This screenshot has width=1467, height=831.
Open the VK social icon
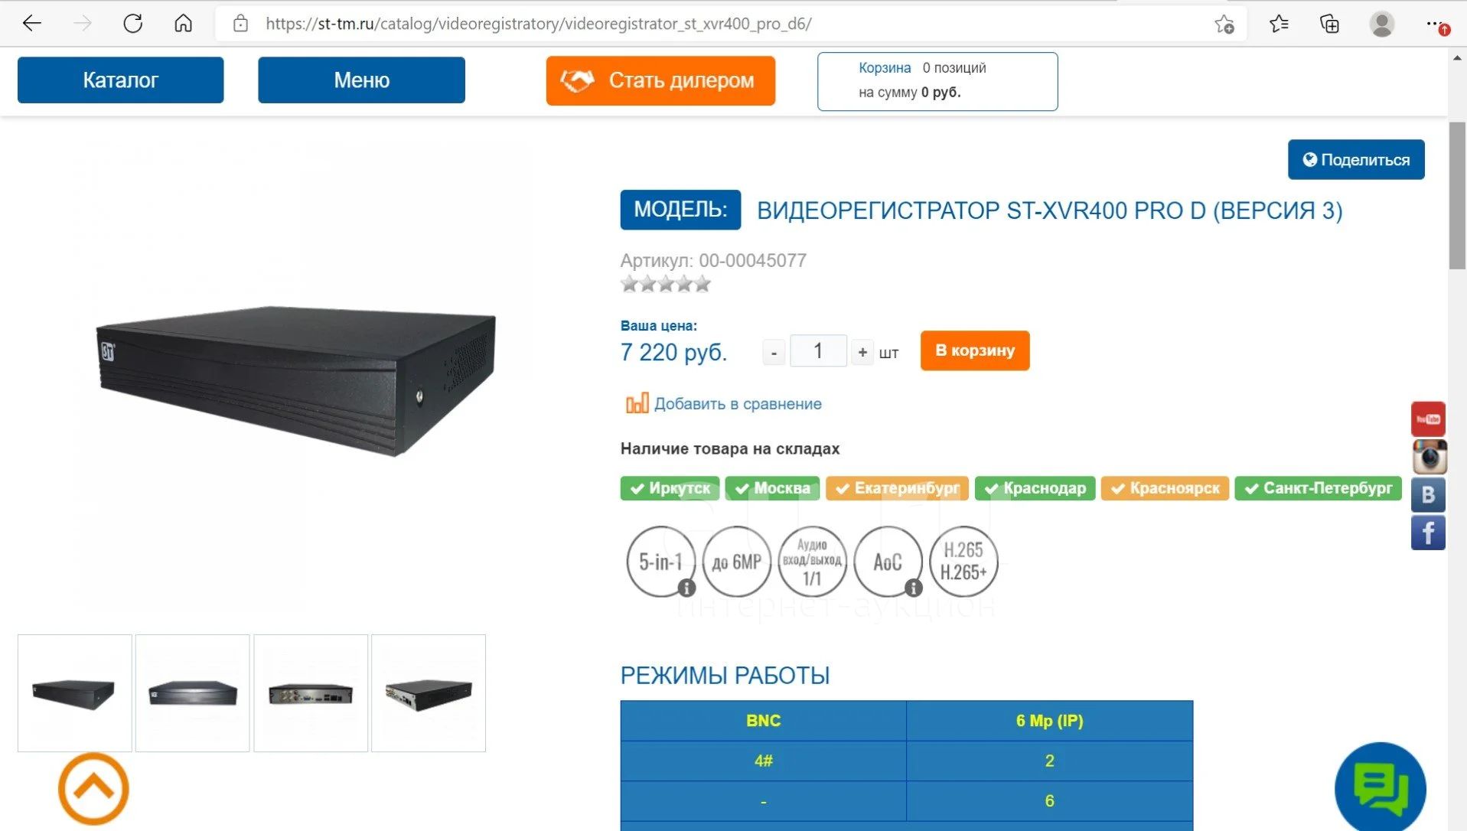pos(1428,494)
